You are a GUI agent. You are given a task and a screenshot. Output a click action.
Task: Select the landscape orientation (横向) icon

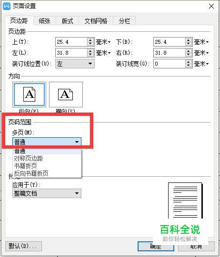tap(66, 95)
